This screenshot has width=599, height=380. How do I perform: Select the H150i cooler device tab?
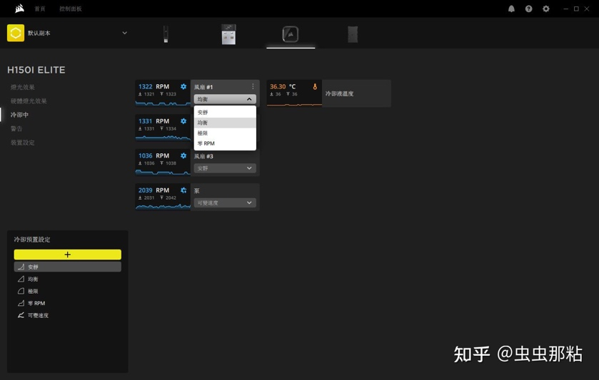coord(291,34)
